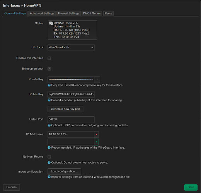Viewport: 201px width, 193px height.
Task: Click the help icon beside Private Key hint
Action: tap(49, 85)
